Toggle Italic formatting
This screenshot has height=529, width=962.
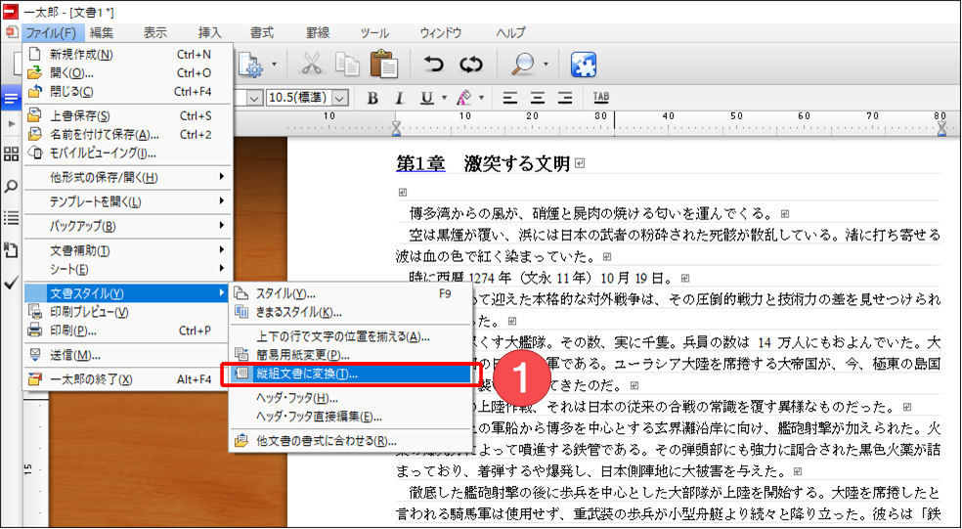(399, 98)
